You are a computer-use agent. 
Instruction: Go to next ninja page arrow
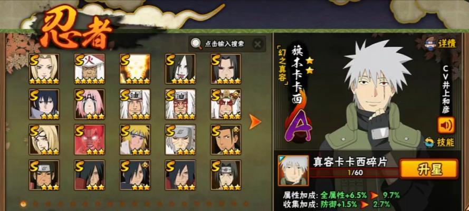click(255, 122)
